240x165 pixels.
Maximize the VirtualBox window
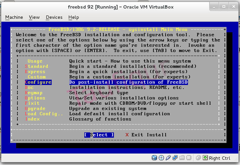224,7
